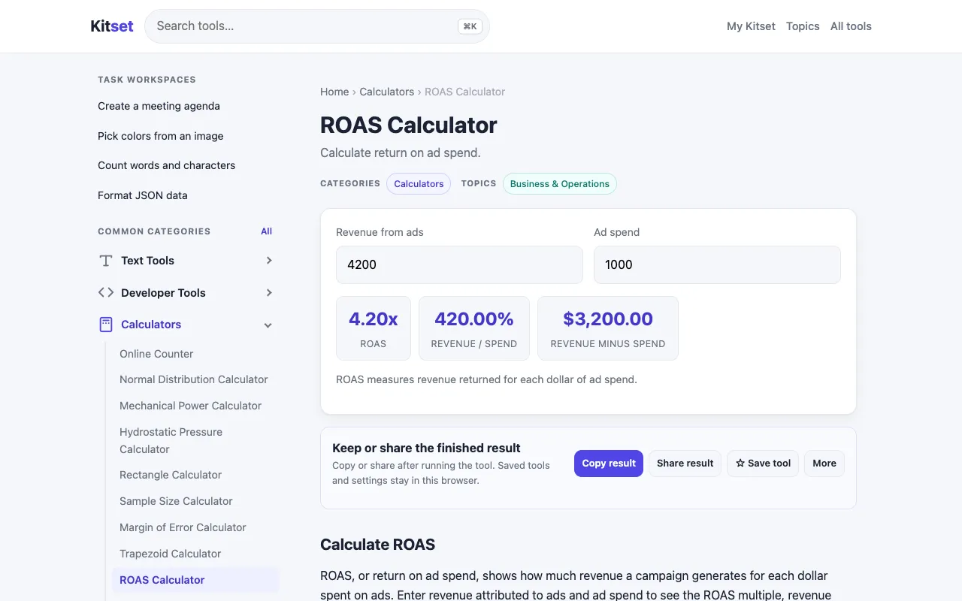
Task: Go to Calculators breadcrumb link
Action: point(387,92)
